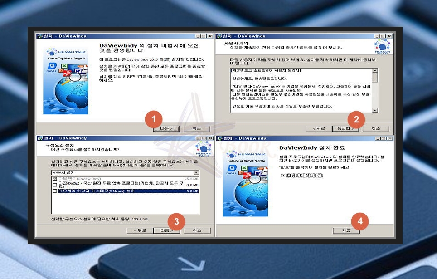The width and height of the screenshot is (437, 279).
Task: Click the license text scrollbar thumb
Action: click(x=375, y=78)
